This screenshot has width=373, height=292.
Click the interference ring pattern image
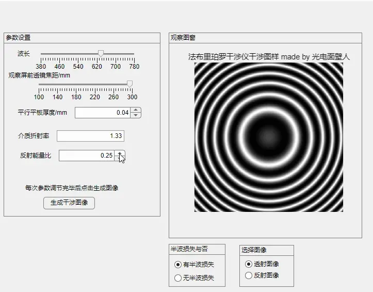point(269,137)
